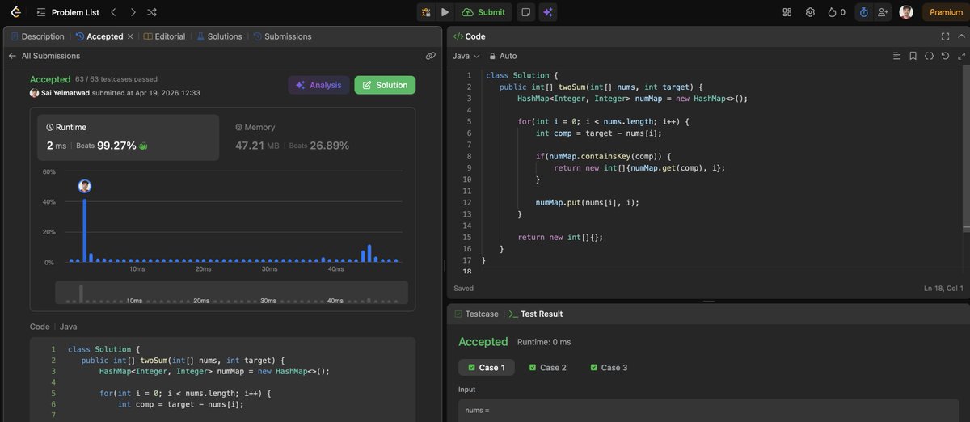Open the Solutions tab
This screenshot has width=970, height=422.
coord(218,36)
